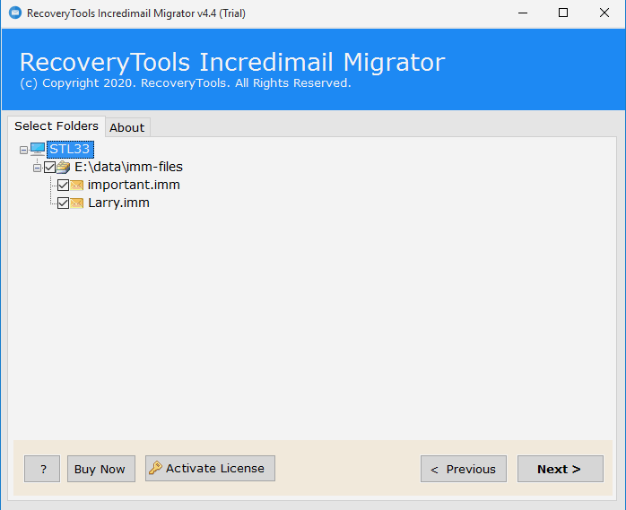This screenshot has height=510, width=626.
Task: Switch to the About tab
Action: tap(126, 127)
